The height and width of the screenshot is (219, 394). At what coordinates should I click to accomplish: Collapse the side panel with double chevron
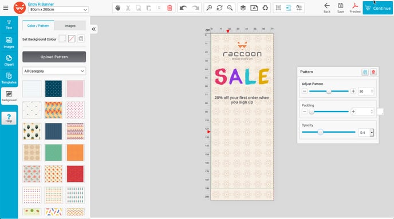click(x=93, y=29)
